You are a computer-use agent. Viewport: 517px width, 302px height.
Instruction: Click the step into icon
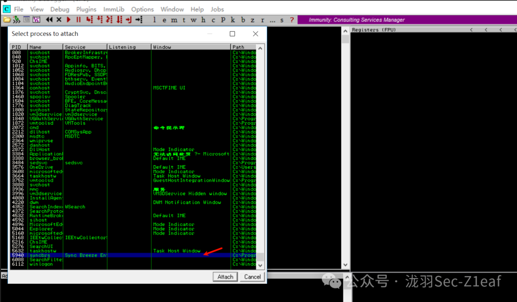click(x=90, y=20)
